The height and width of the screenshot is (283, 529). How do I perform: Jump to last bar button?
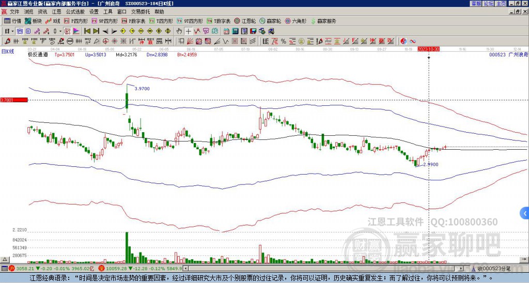[x=96, y=31]
